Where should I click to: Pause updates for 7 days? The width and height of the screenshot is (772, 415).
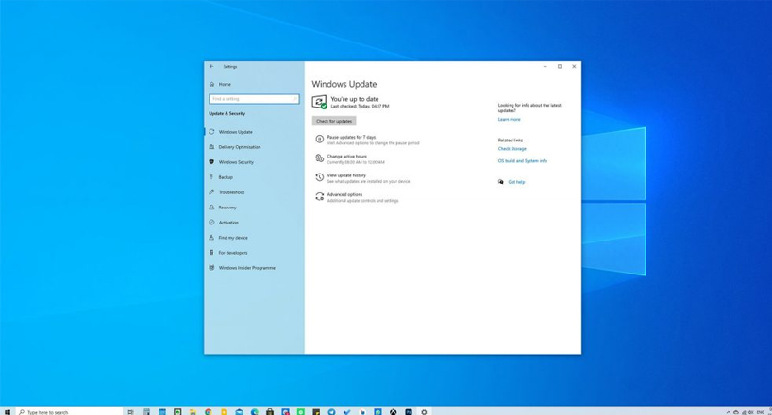pyautogui.click(x=368, y=140)
